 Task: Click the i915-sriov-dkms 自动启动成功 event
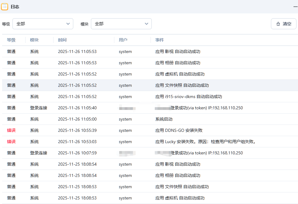coord(189,97)
